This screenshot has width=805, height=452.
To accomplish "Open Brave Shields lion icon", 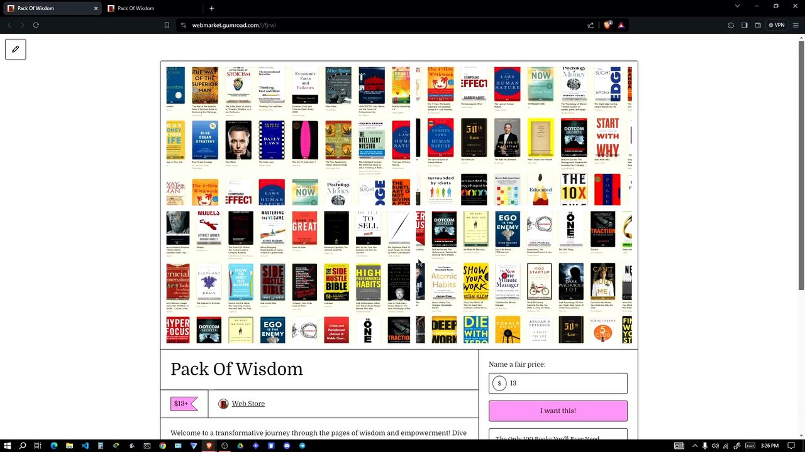I will pos(608,25).
